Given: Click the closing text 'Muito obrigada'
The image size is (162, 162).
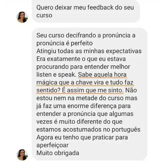Looking at the screenshot, I should coord(58,153).
